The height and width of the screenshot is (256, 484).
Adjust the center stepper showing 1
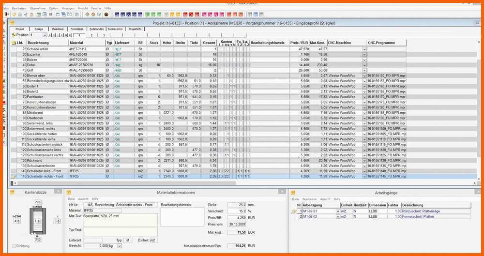38,221
